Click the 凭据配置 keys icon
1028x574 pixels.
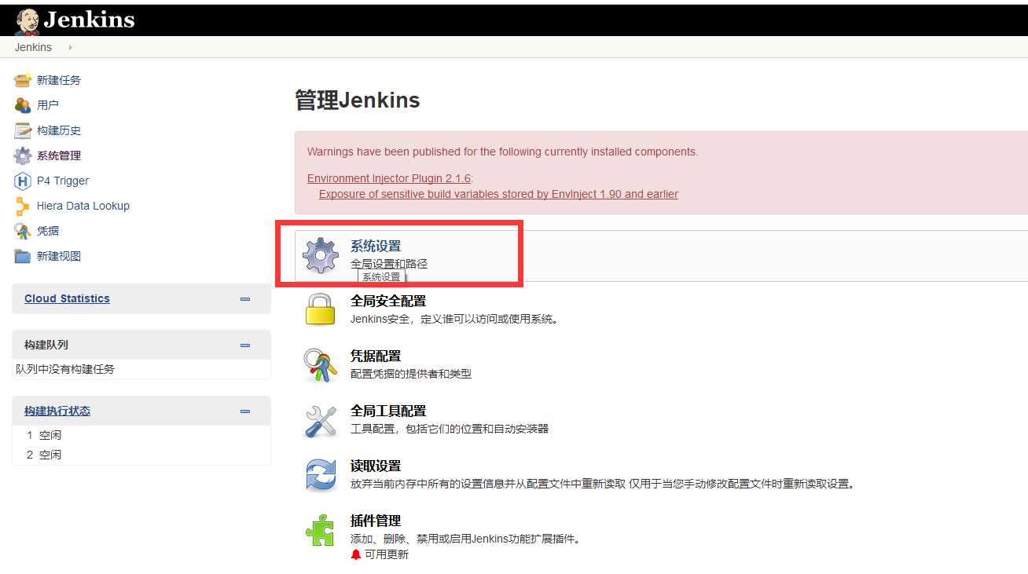(321, 365)
